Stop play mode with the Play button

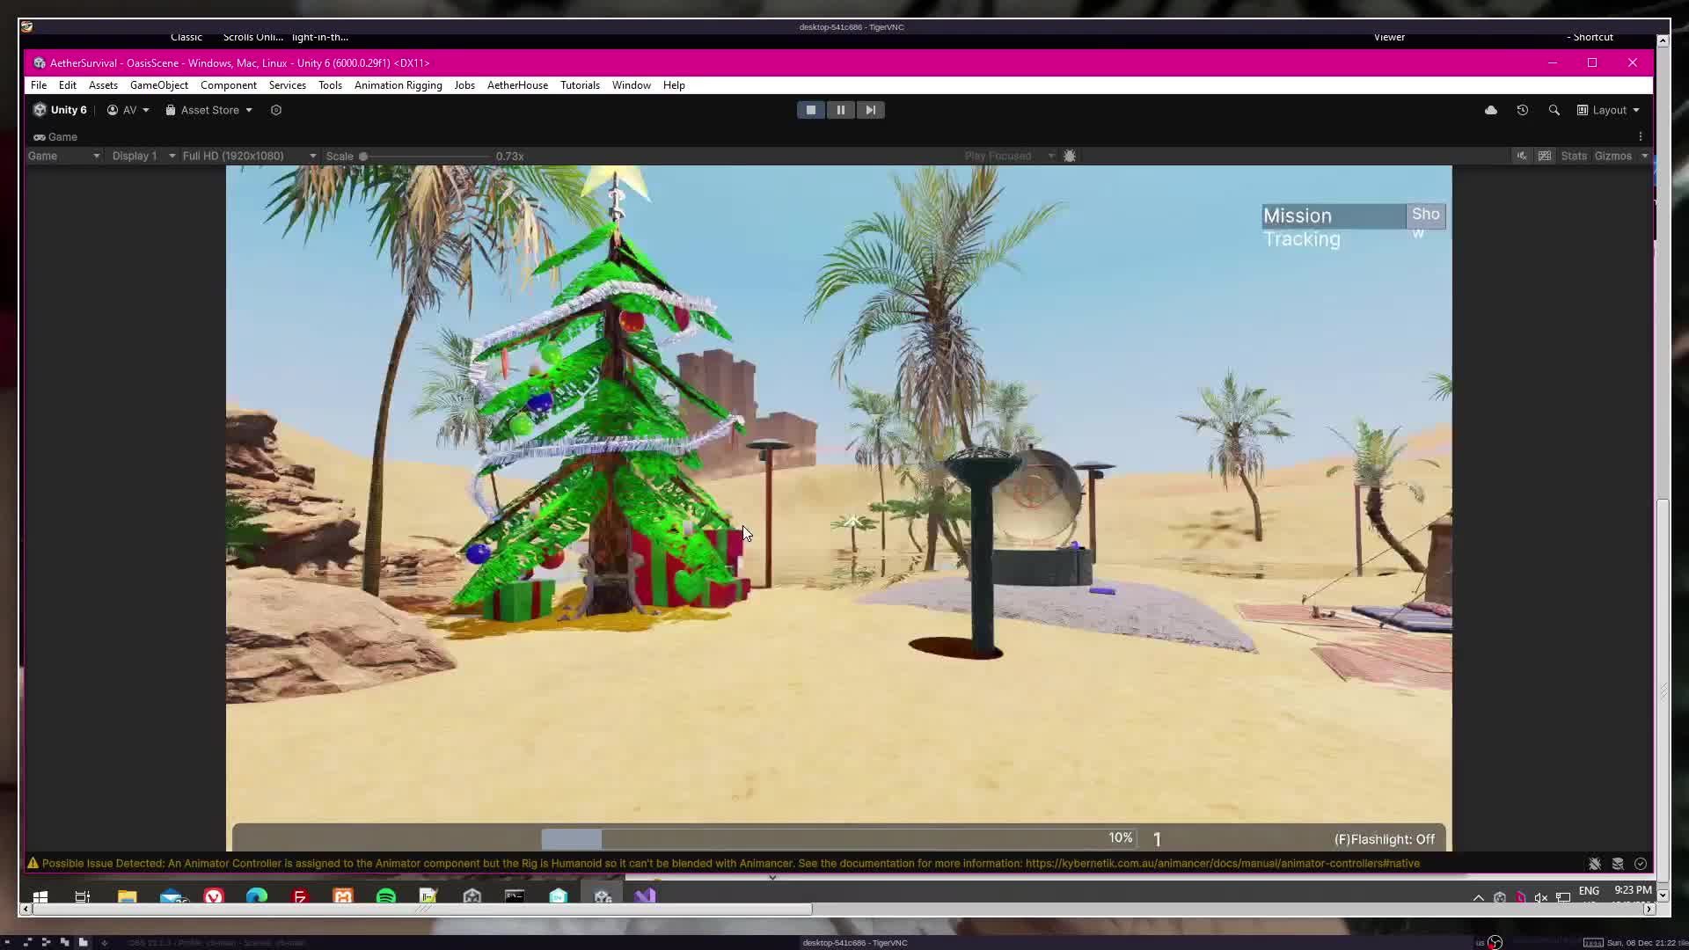(810, 110)
